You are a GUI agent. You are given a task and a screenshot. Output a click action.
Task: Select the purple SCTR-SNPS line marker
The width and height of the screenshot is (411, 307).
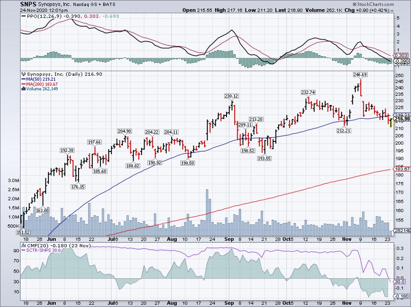pyautogui.click(x=24, y=250)
